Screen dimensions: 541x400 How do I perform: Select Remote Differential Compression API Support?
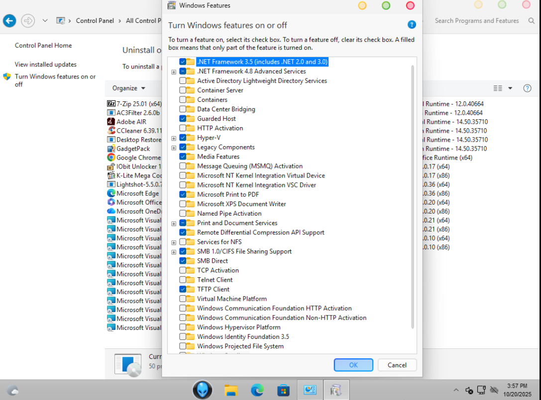click(x=260, y=233)
